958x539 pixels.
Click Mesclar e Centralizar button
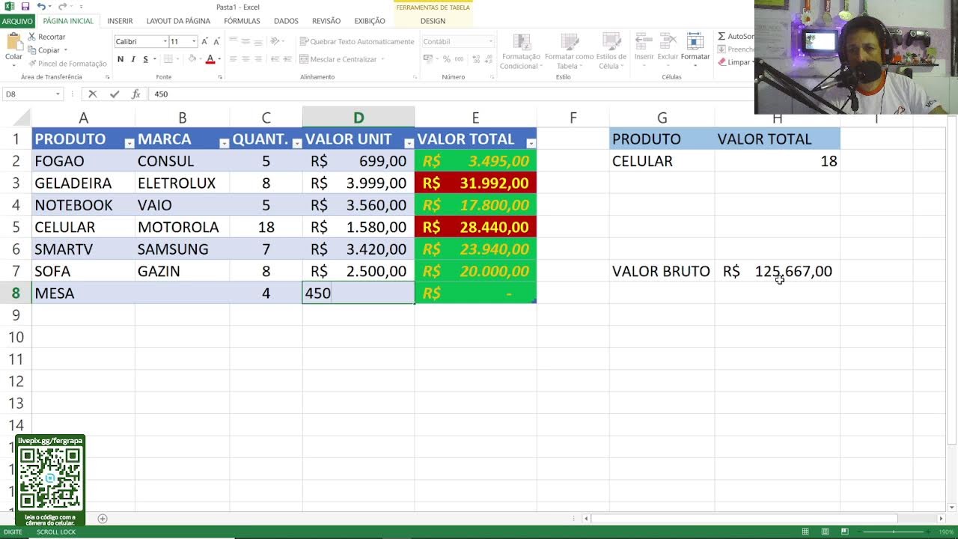point(341,59)
